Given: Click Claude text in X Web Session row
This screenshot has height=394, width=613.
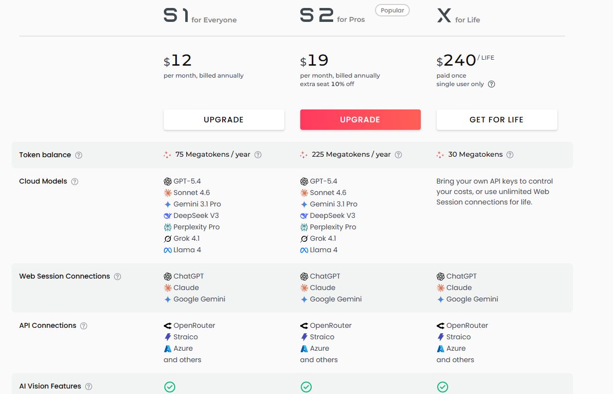Looking at the screenshot, I should coord(459,288).
